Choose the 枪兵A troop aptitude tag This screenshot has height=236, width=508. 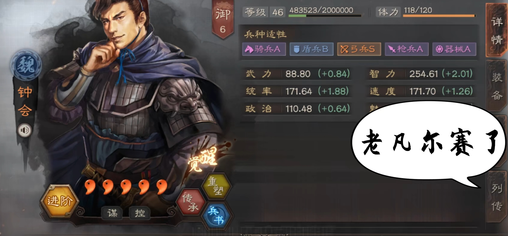(406, 49)
